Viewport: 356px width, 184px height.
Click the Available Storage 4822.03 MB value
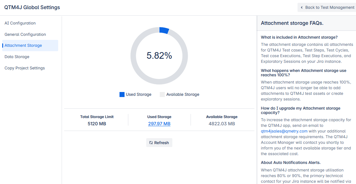222,124
